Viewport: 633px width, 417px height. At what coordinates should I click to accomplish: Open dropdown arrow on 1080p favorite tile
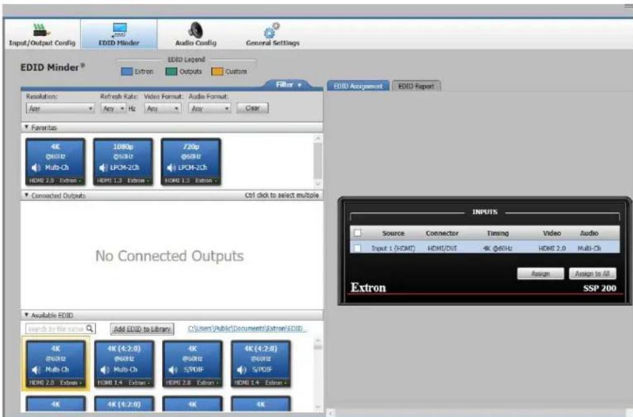click(x=148, y=181)
